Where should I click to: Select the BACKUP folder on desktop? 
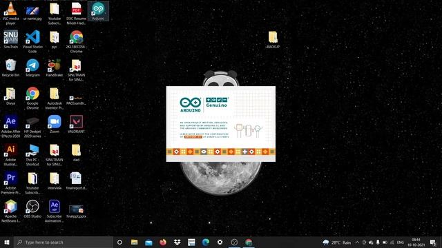273,40
